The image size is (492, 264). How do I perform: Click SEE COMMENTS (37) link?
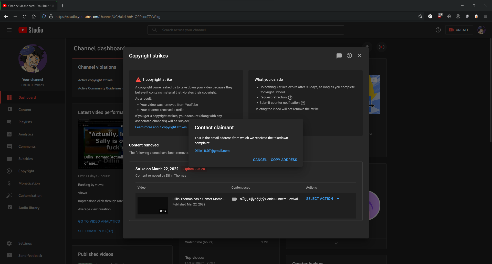96,231
